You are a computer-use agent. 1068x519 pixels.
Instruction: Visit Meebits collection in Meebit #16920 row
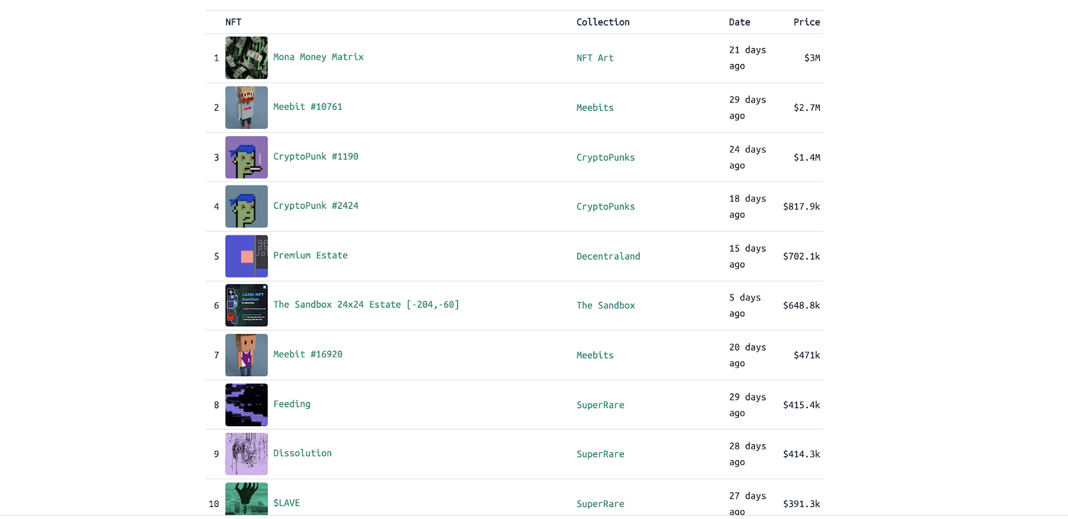click(595, 356)
